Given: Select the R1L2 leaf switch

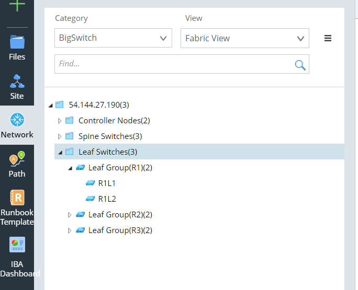Looking at the screenshot, I should [107, 199].
